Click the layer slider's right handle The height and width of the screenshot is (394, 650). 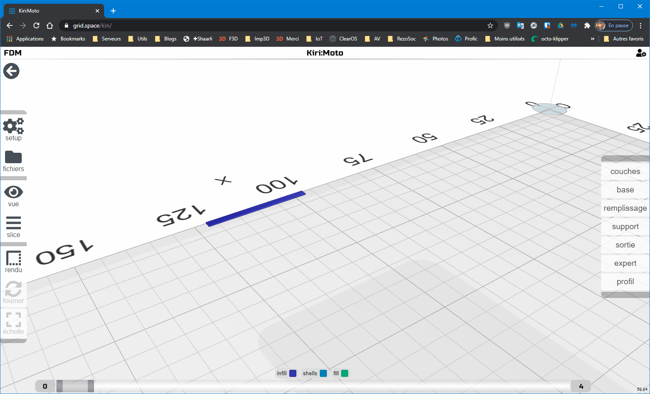pyautogui.click(x=91, y=386)
